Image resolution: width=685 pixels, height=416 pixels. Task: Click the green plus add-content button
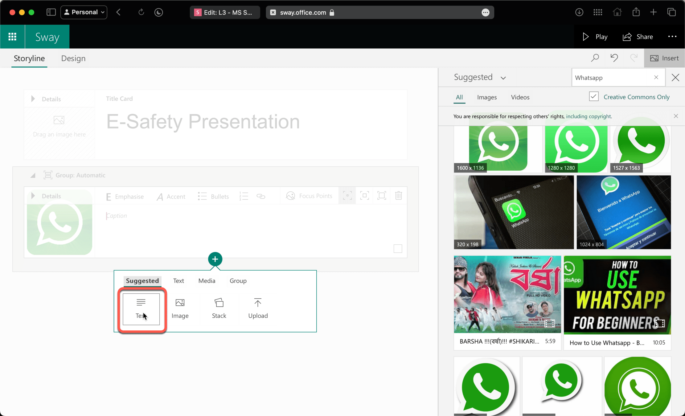(215, 259)
